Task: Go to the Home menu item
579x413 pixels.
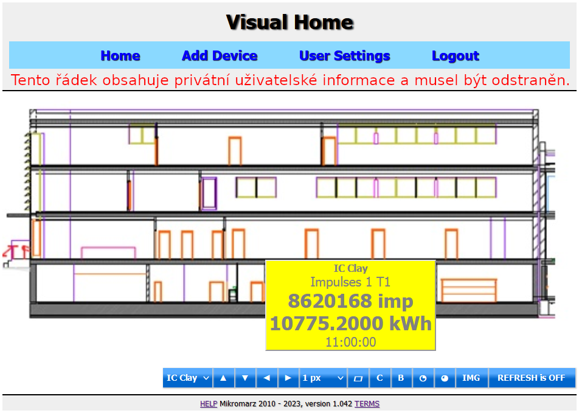Action: (120, 56)
